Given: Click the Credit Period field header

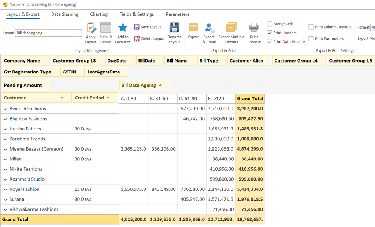Looking at the screenshot, I should coord(96,98).
